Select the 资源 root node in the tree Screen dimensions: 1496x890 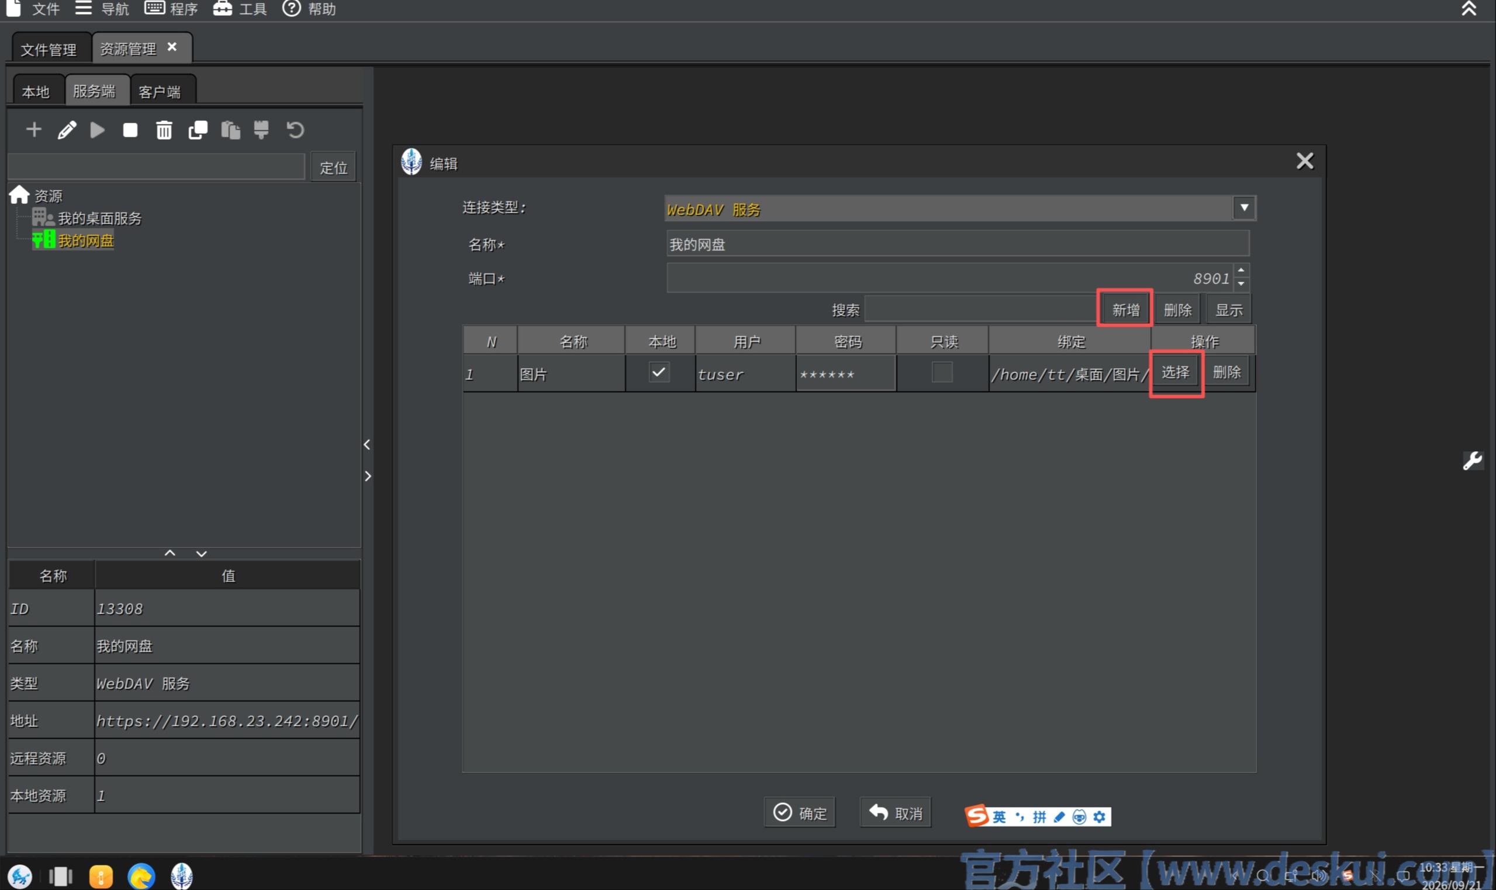click(x=36, y=196)
